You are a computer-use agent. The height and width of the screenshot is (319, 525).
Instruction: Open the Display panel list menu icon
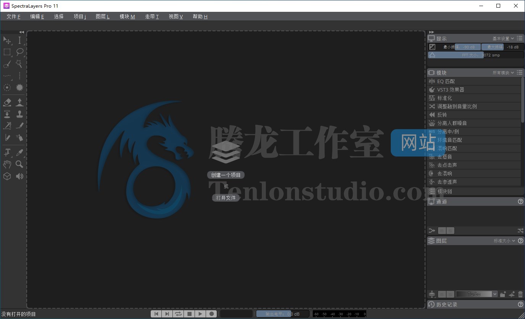tap(520, 38)
